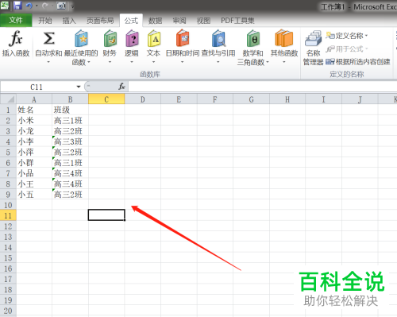Screen dimensions: 397x317
Task: Select cell B4 containing 高三3班
Action: click(70, 141)
